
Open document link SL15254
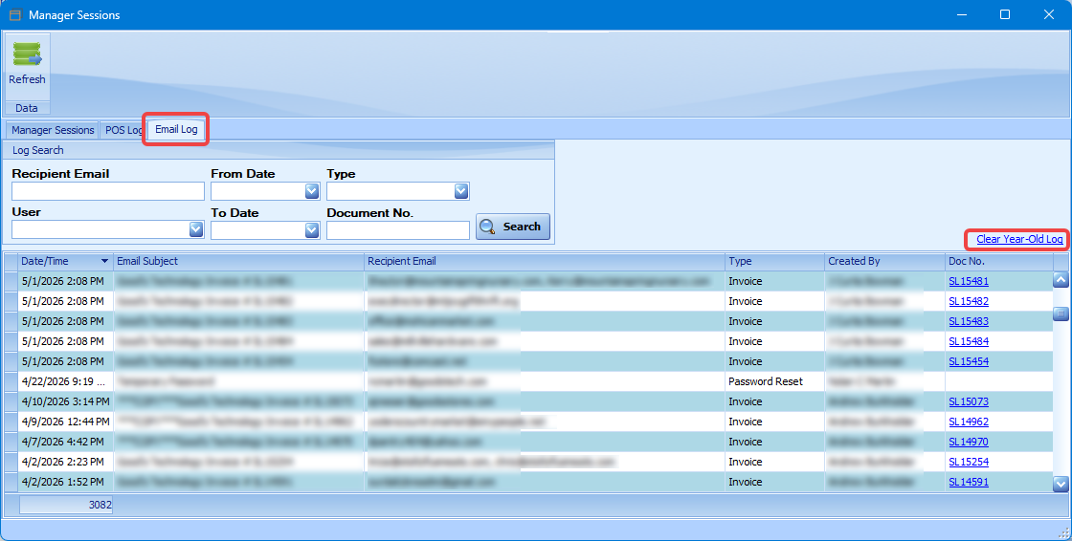click(968, 462)
